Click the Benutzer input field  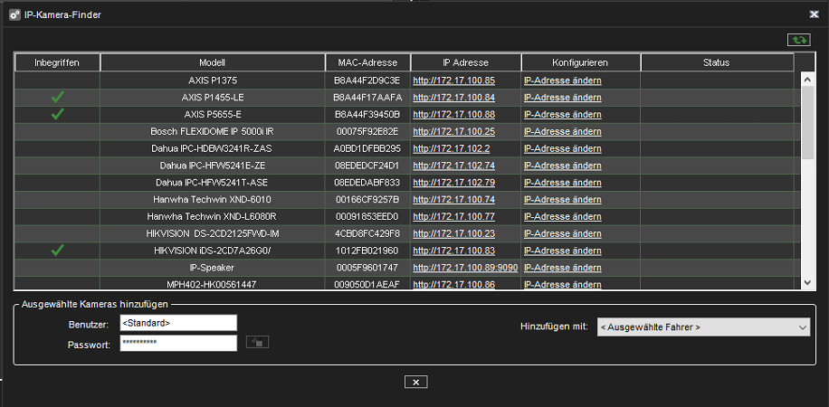coord(178,323)
